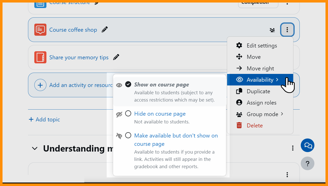Select the Hide on course page radio
Viewport: 328px width, 186px height.
tap(128, 114)
